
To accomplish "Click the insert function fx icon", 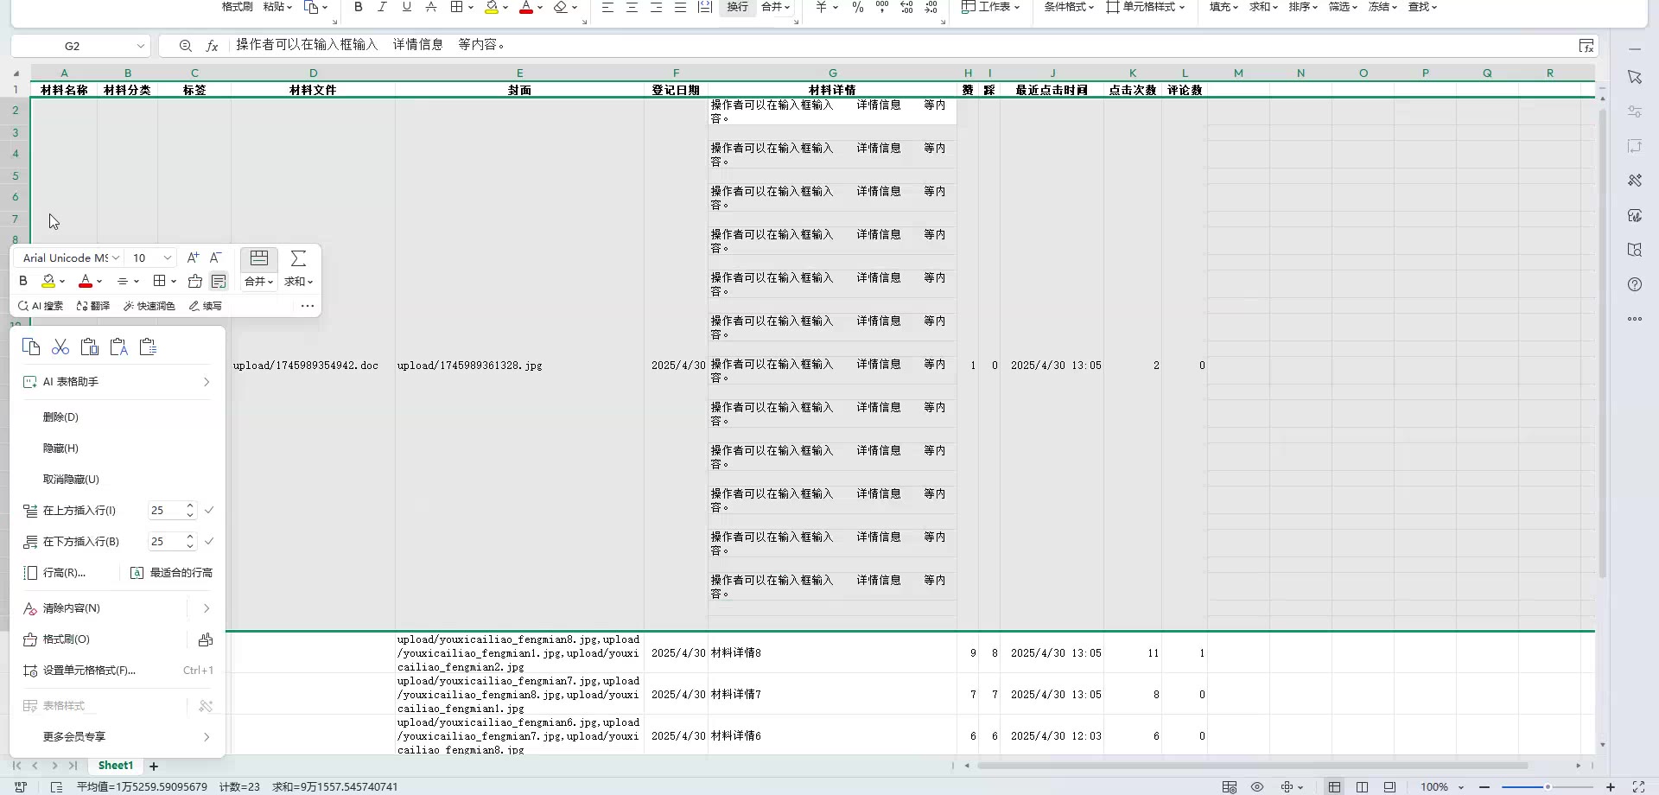I will click(x=212, y=46).
